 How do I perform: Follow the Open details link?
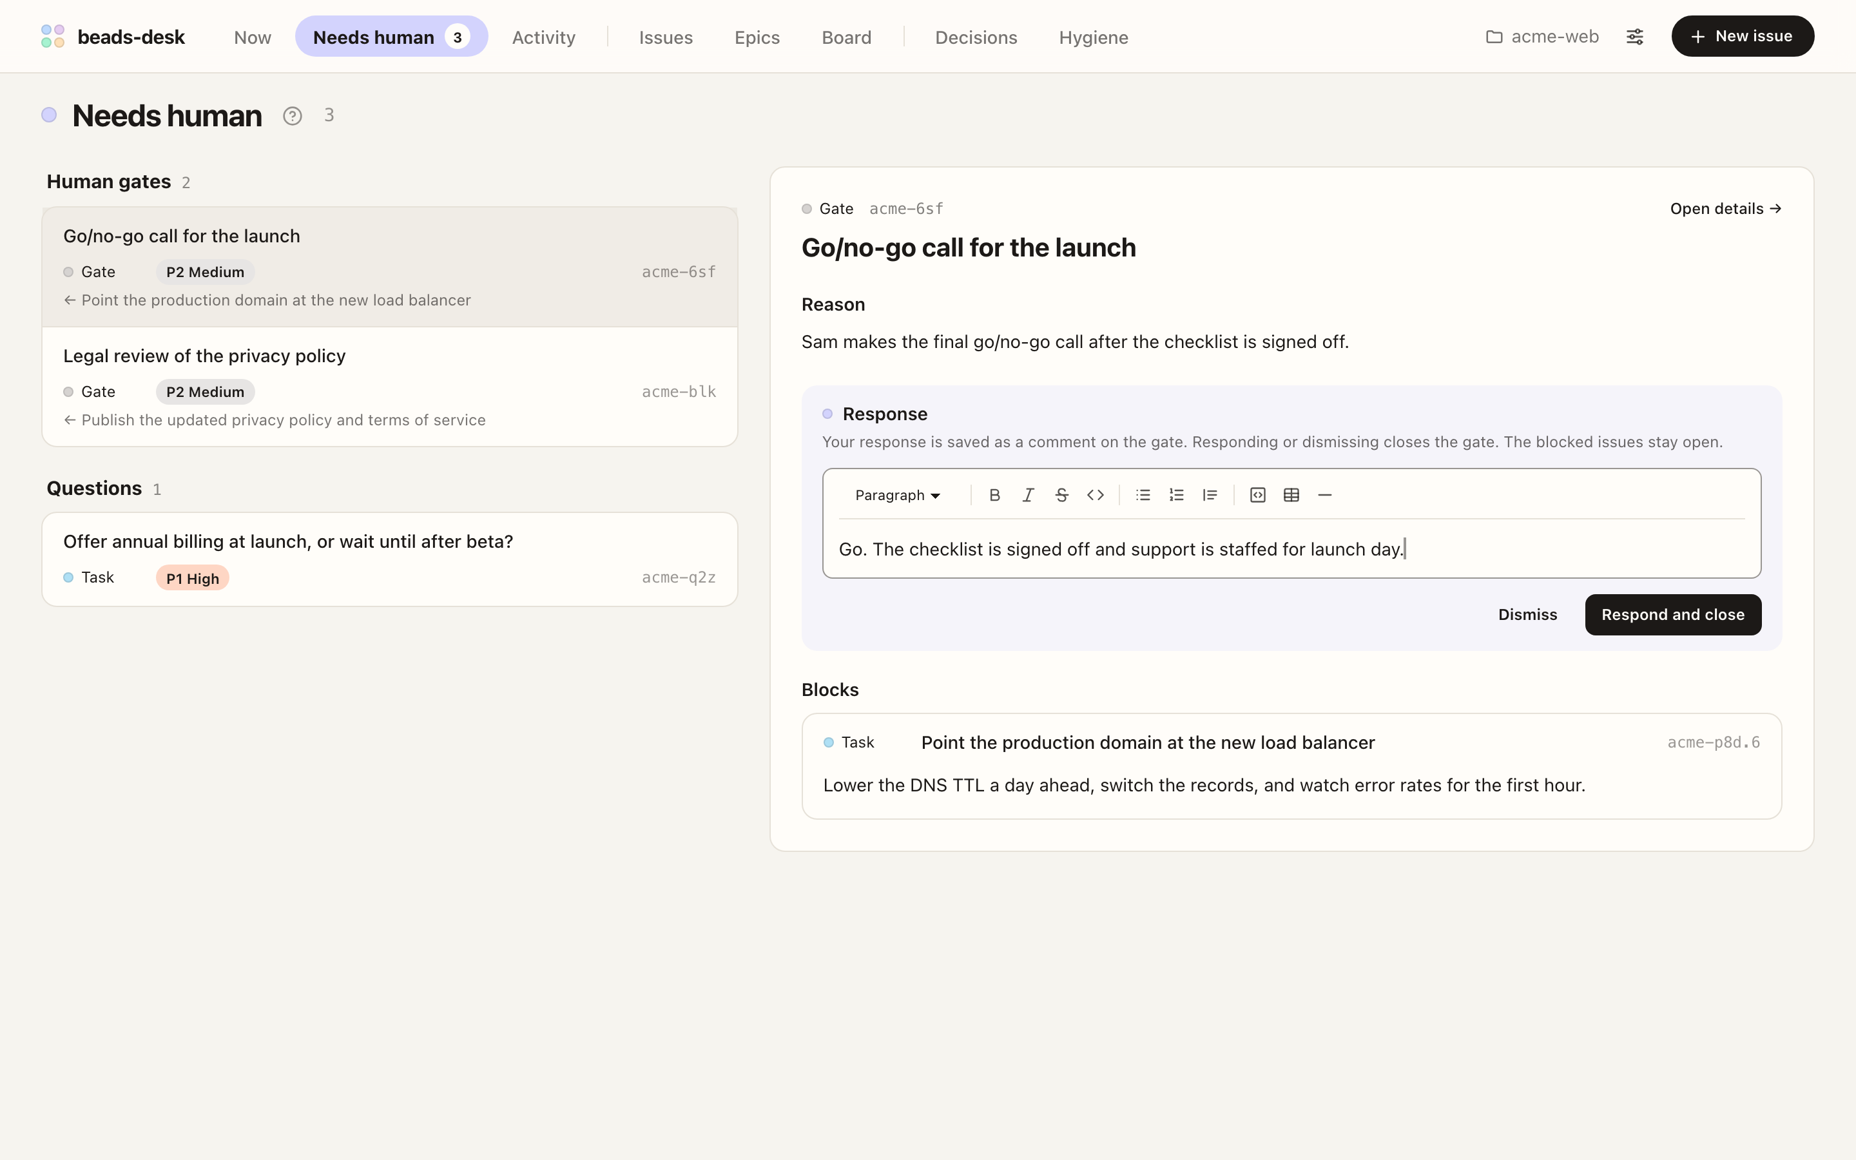click(1726, 209)
